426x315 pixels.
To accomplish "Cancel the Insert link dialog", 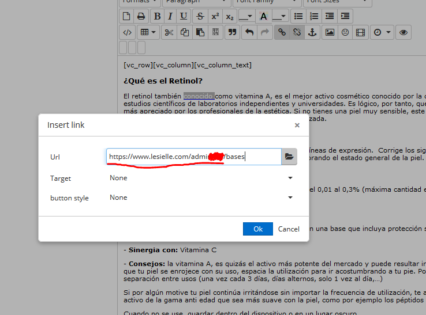I will click(289, 229).
